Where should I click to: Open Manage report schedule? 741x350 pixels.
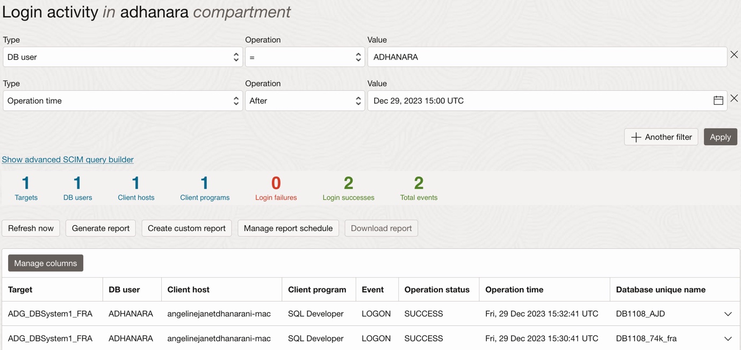click(x=288, y=228)
